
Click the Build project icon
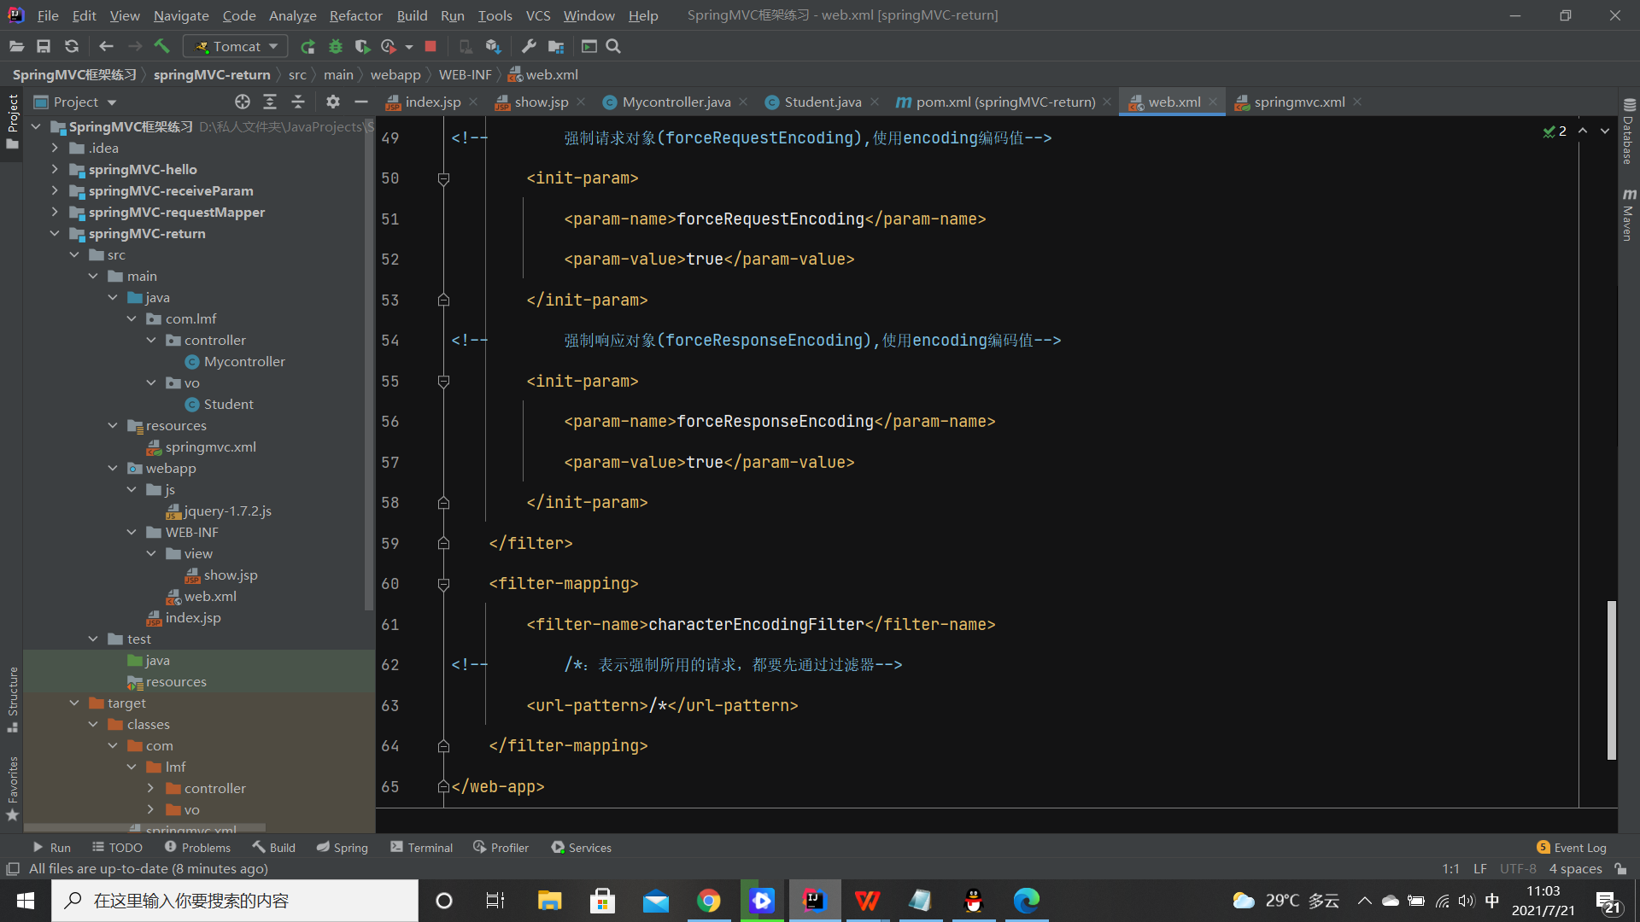pos(163,46)
